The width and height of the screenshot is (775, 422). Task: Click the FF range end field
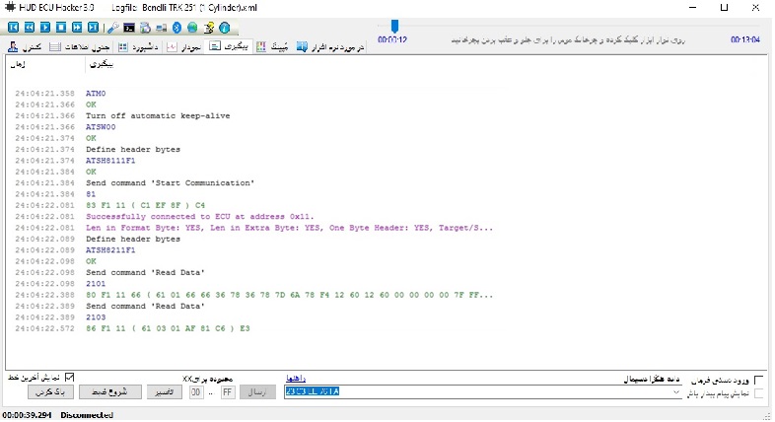pos(228,392)
